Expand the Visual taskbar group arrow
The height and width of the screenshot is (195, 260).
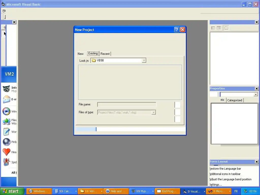pyautogui.click(x=204, y=191)
